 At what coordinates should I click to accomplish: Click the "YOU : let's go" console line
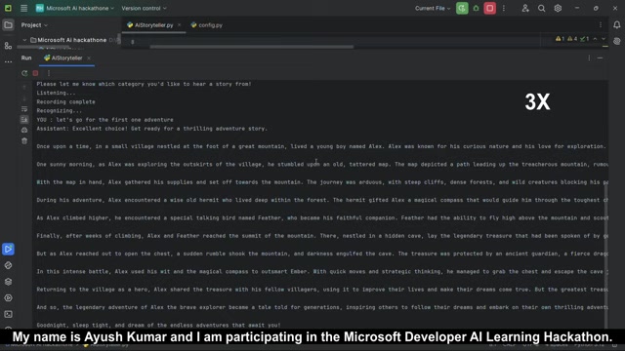point(104,120)
